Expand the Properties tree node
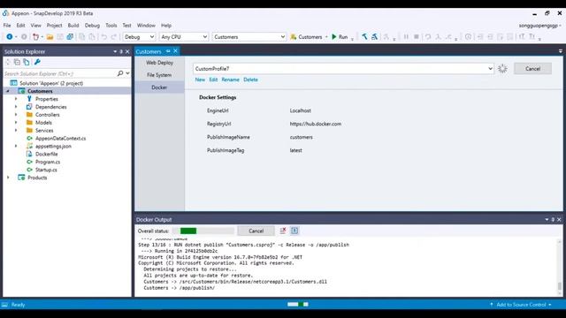This screenshot has width=566, height=318. click(16, 99)
